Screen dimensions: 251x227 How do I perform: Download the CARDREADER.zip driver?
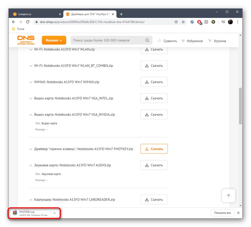(x=154, y=199)
